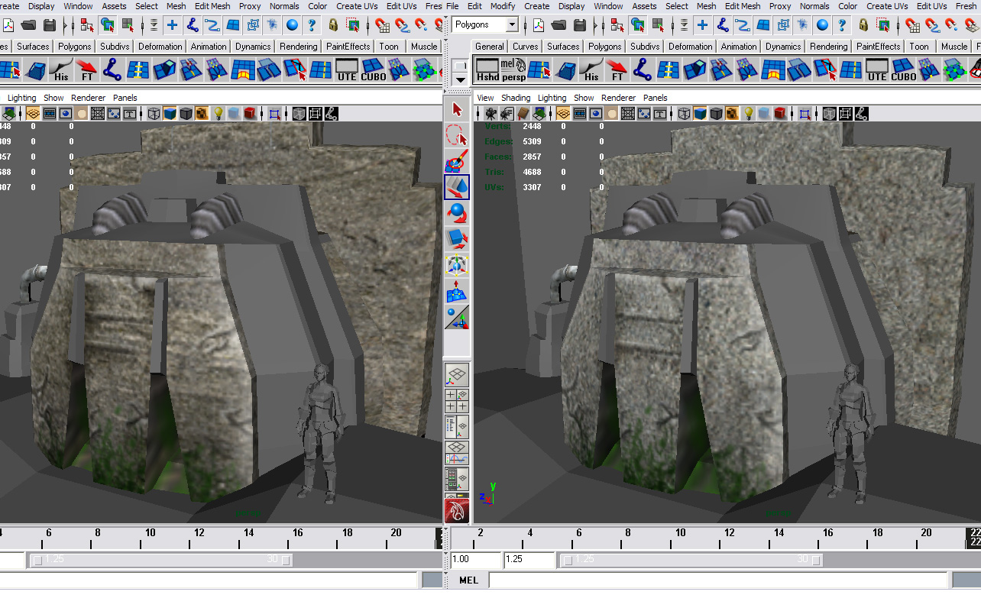Viewport: 981px width, 611px height.
Task: Open the shelf options down-arrow menu
Action: (460, 79)
